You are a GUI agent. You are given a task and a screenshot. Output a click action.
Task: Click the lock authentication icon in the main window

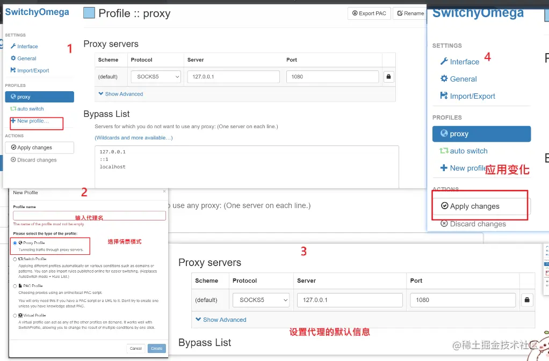[388, 77]
